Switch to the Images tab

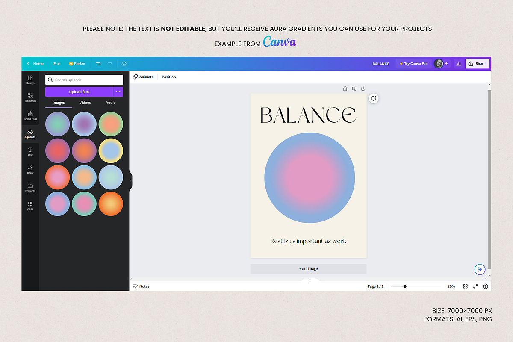[x=59, y=103]
